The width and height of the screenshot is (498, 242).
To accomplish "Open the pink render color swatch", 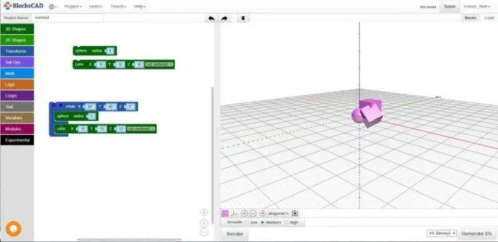I will [225, 214].
